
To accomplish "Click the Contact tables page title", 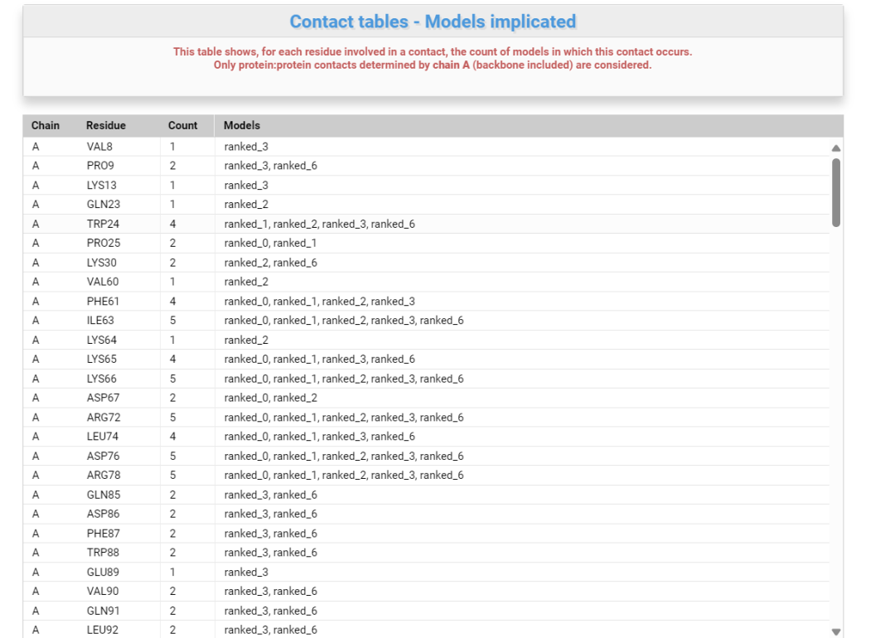I will point(433,21).
